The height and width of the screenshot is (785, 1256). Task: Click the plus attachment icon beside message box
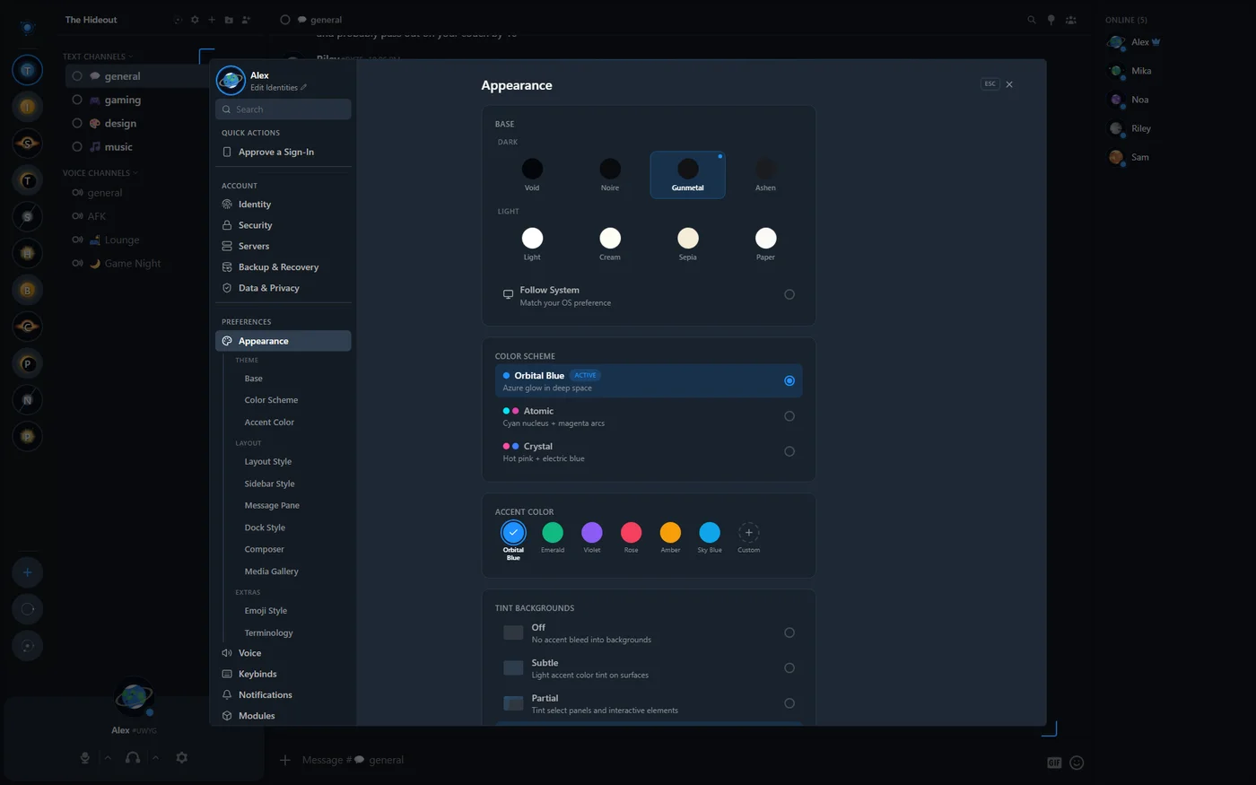coord(285,760)
